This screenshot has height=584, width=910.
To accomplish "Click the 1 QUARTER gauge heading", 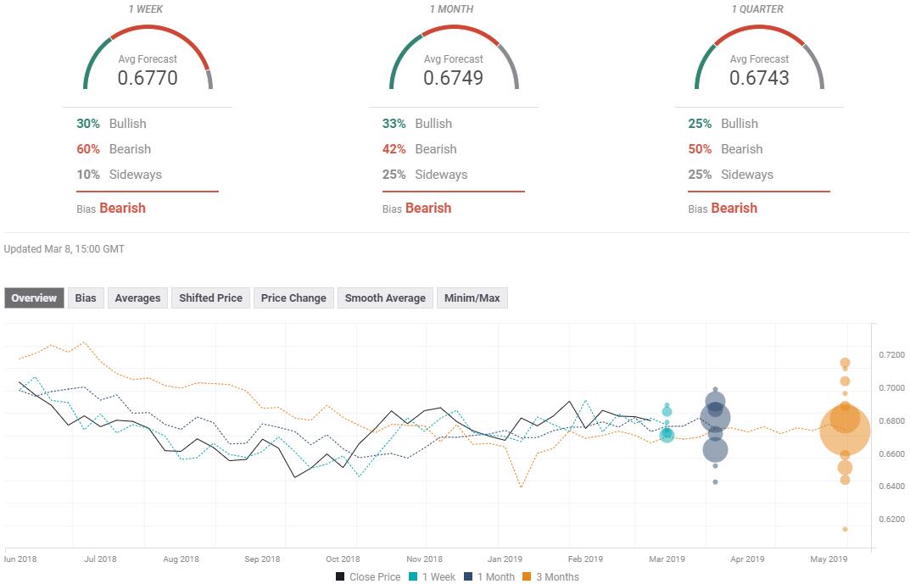I will point(757,9).
